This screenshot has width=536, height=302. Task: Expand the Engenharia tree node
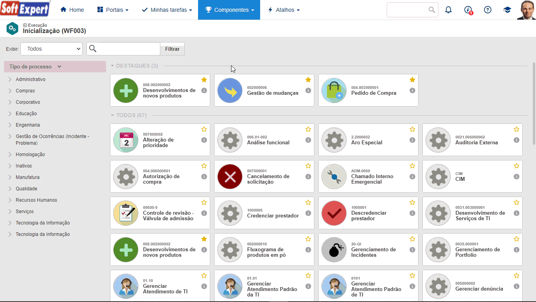pyautogui.click(x=10, y=125)
